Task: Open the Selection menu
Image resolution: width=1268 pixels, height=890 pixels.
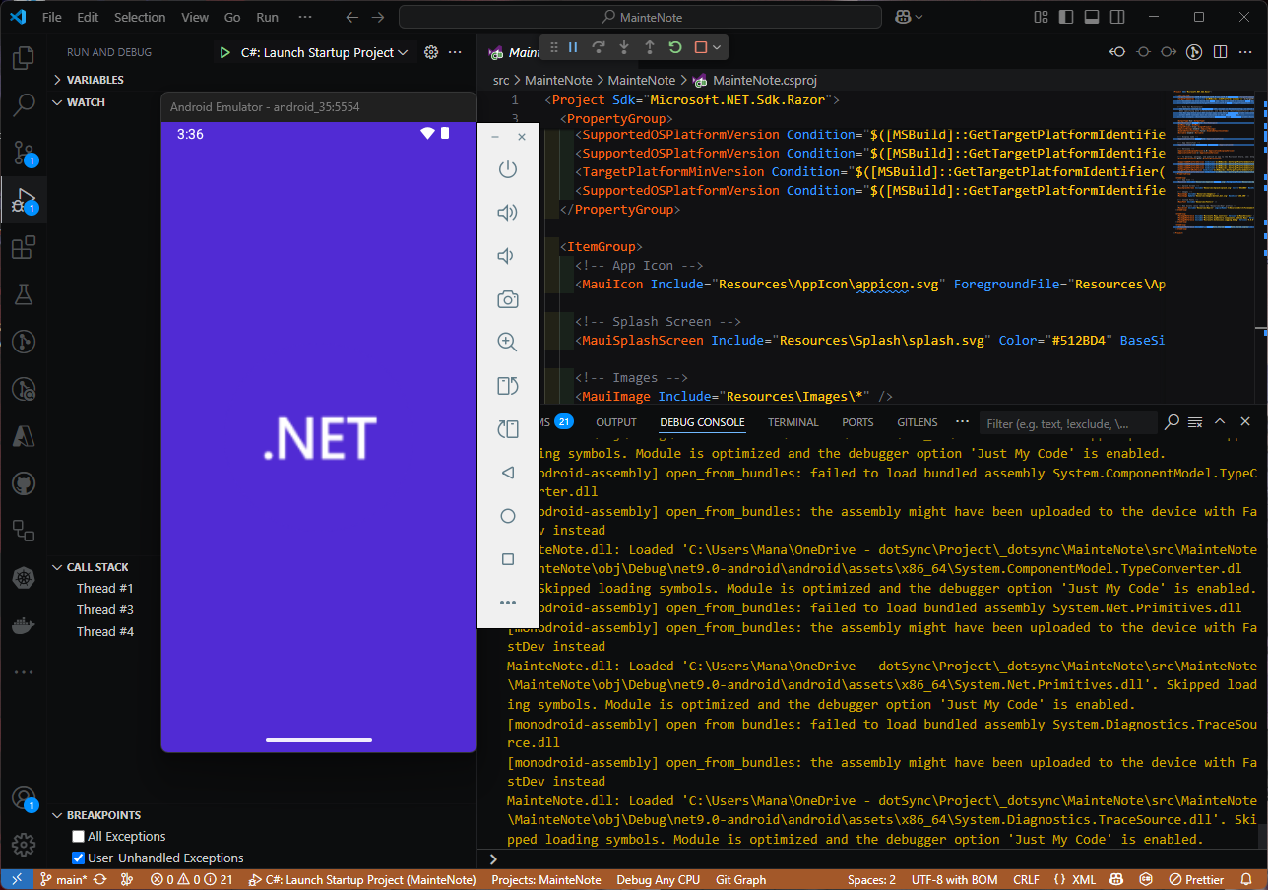Action: point(140,18)
